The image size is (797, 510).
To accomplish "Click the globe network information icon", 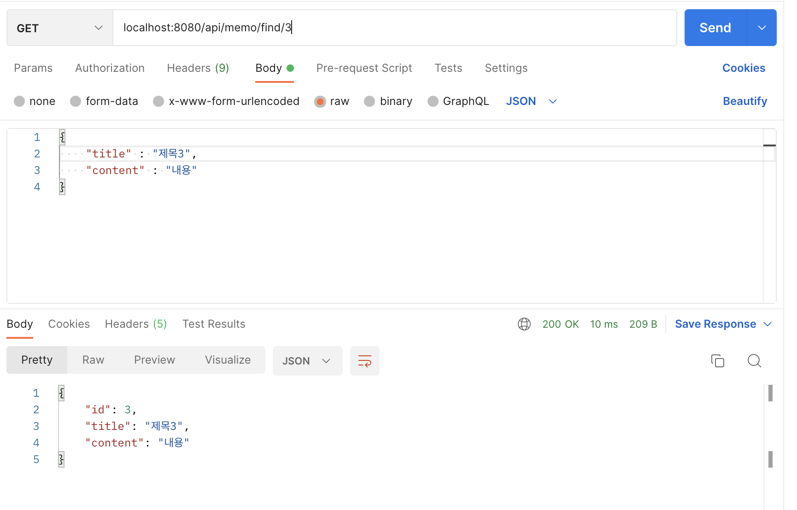I will [524, 324].
